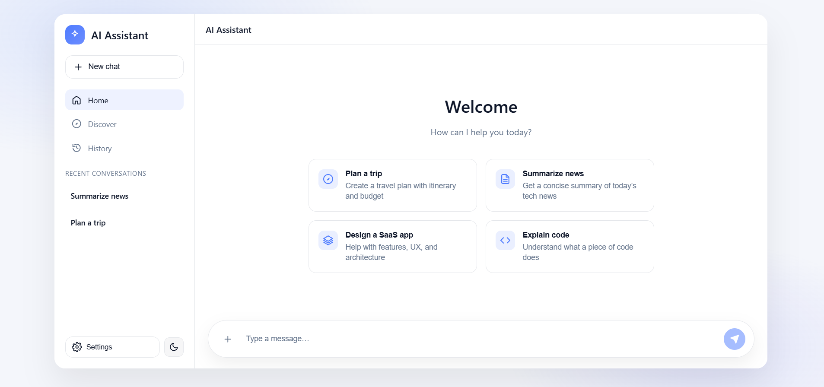Choose the Design a SaaS app suggestion
This screenshot has height=387, width=824.
coord(392,247)
